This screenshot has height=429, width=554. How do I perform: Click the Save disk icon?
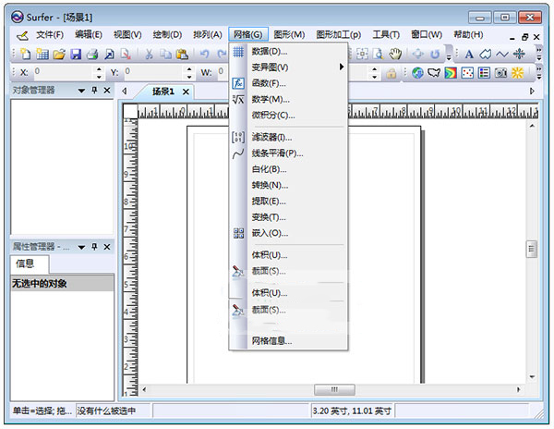[76, 55]
